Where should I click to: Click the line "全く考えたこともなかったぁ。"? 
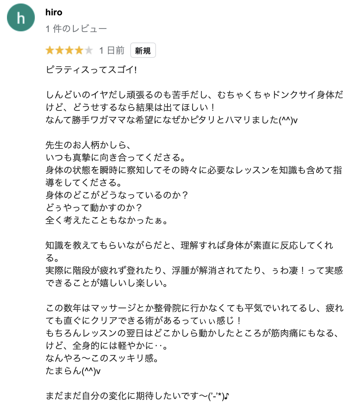pyautogui.click(x=106, y=220)
